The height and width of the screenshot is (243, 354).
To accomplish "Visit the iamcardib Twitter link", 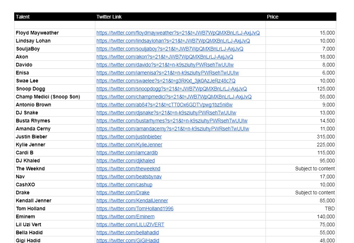I will point(127,153).
